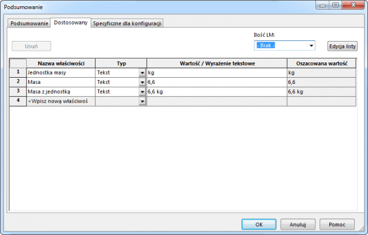Click the Oszacowana wartość column header
Viewport: 368px width, 235px height.
coord(321,64)
